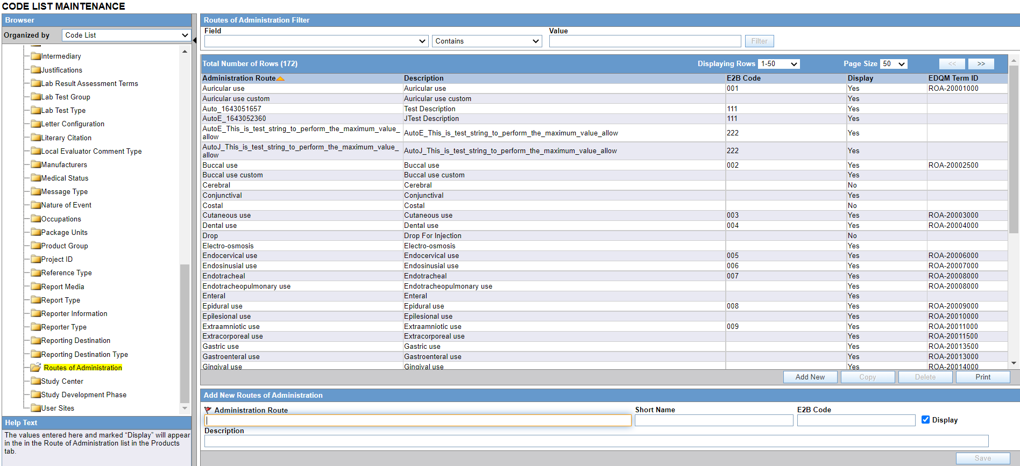
Task: Open the Displaying Rows 1-50 dropdown
Action: [x=778, y=63]
